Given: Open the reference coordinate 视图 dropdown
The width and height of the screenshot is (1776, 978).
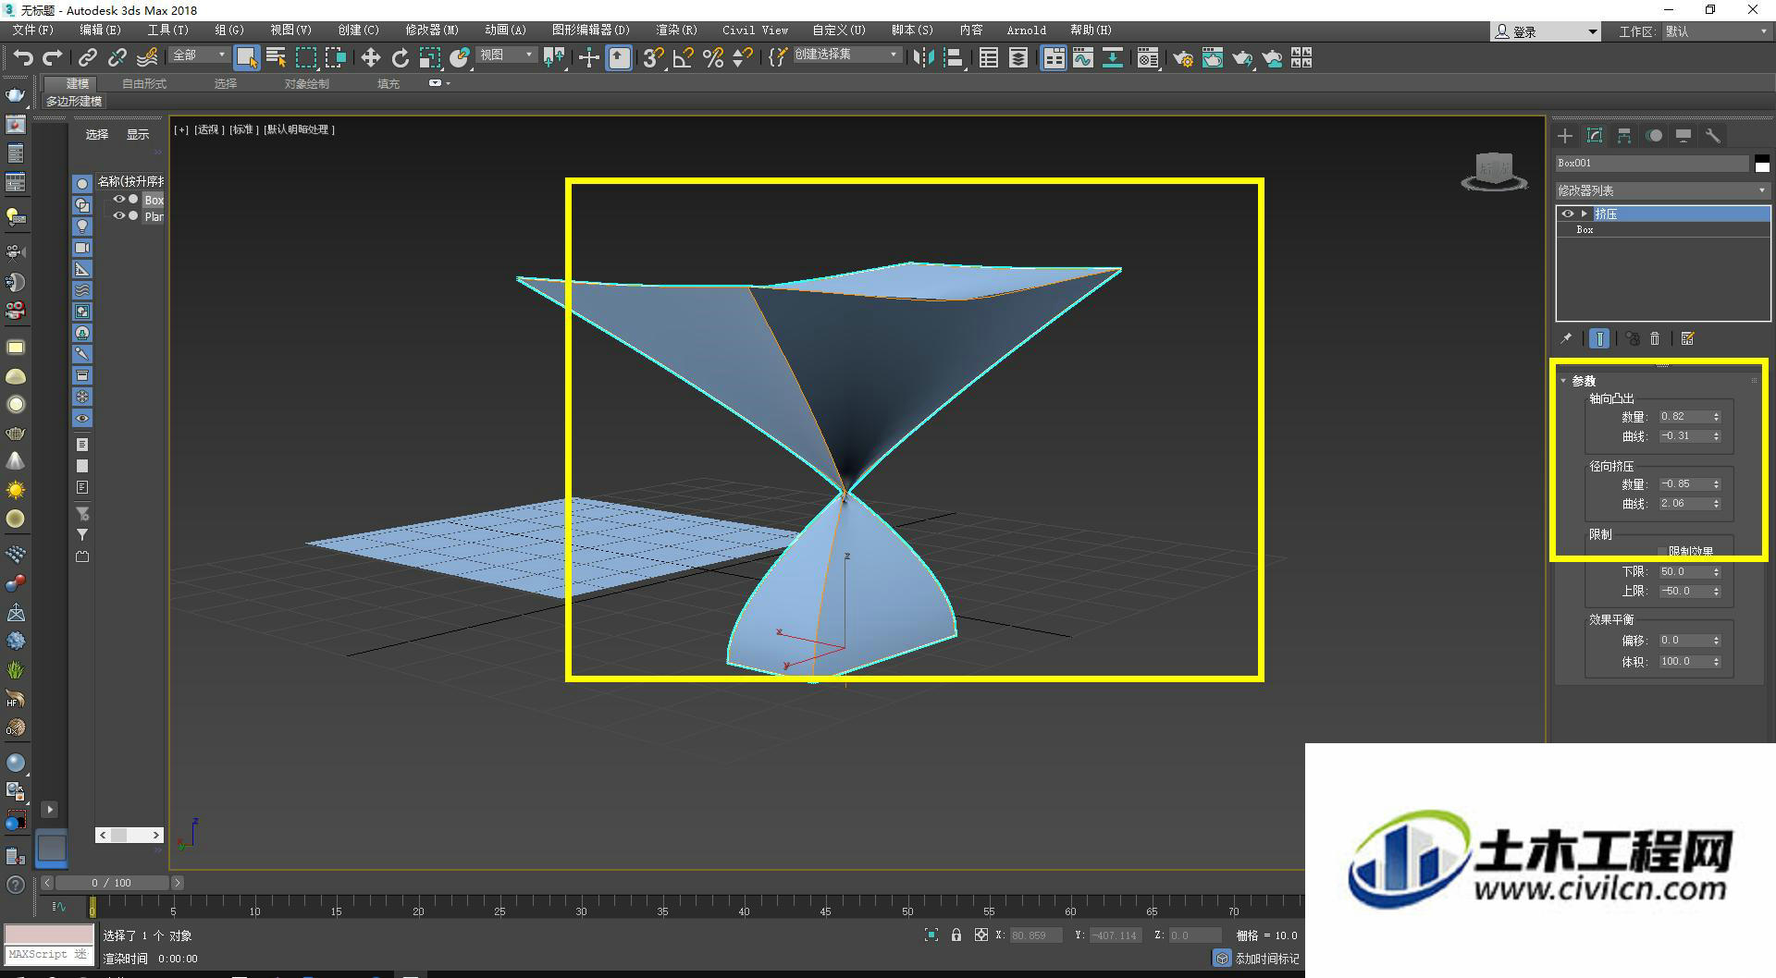Looking at the screenshot, I should pos(507,55).
